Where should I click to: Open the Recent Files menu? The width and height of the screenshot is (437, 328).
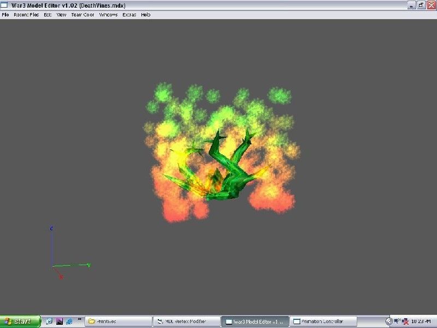click(26, 15)
